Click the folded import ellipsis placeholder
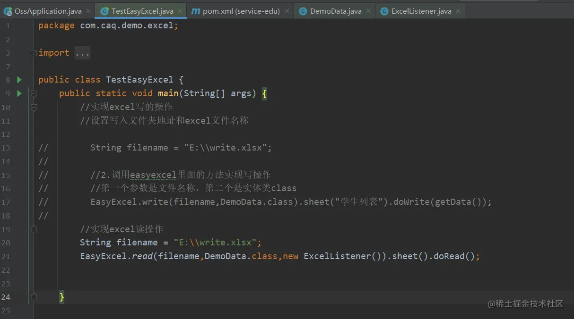 (82, 53)
